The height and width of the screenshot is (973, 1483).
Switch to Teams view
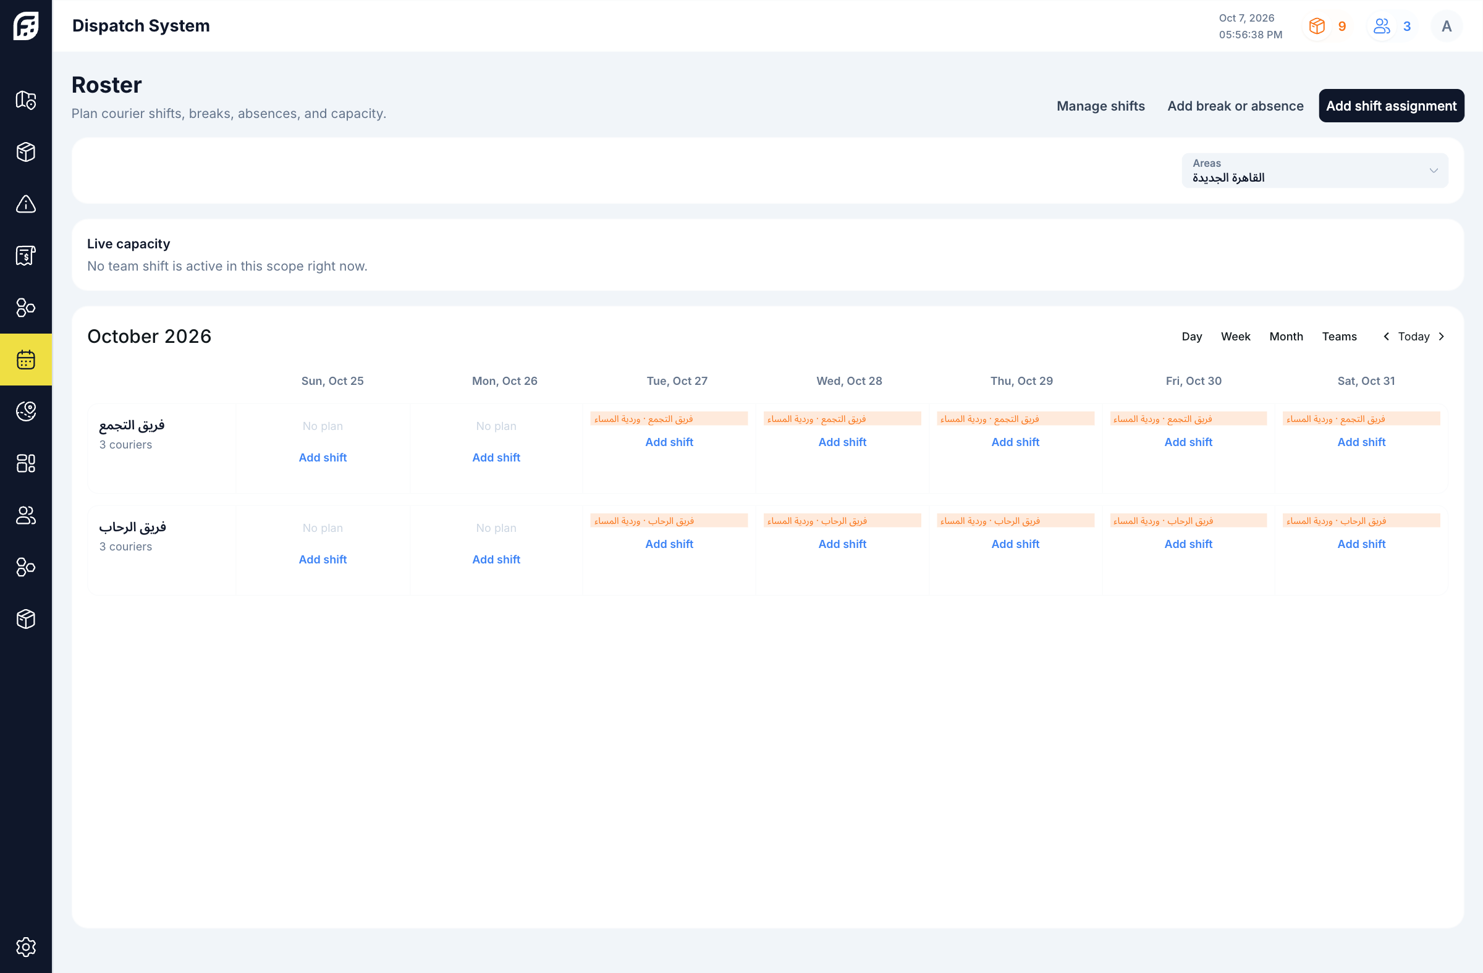tap(1339, 336)
